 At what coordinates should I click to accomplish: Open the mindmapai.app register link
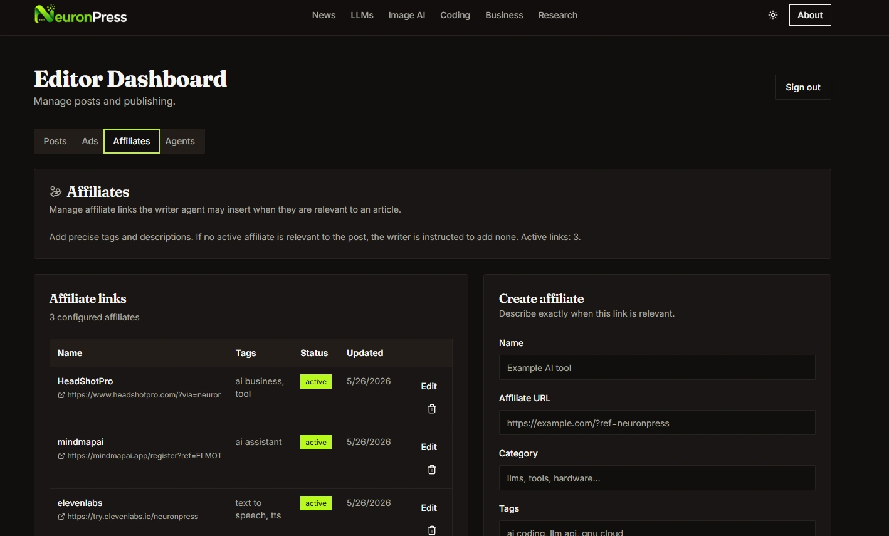coord(144,456)
